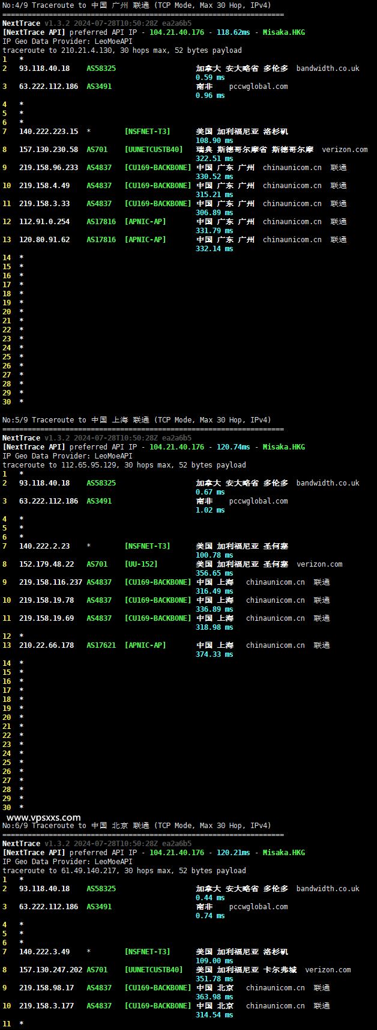Click hop IP 219.158.3.33
Screen dimensions: 377x1030
click(44, 204)
